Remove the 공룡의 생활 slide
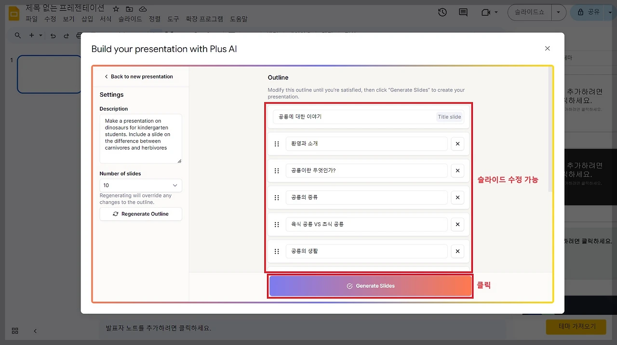This screenshot has height=345, width=617. tap(457, 251)
